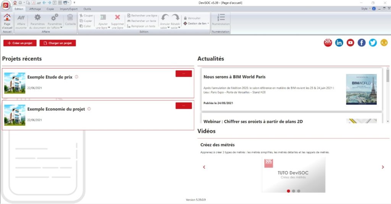Select the first red carousel dot
This screenshot has height=204, width=391.
click(289, 191)
